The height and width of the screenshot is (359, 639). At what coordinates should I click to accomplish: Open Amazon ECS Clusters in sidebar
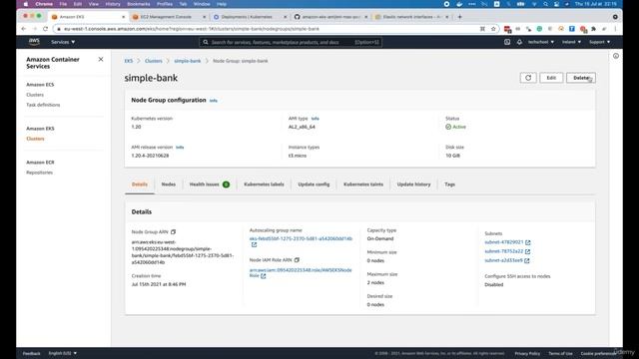pyautogui.click(x=35, y=95)
